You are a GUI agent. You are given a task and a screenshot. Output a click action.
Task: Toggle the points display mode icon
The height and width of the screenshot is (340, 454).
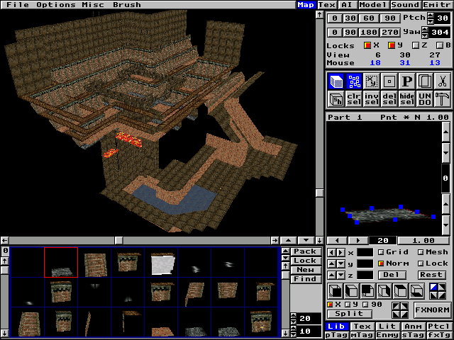point(354,81)
